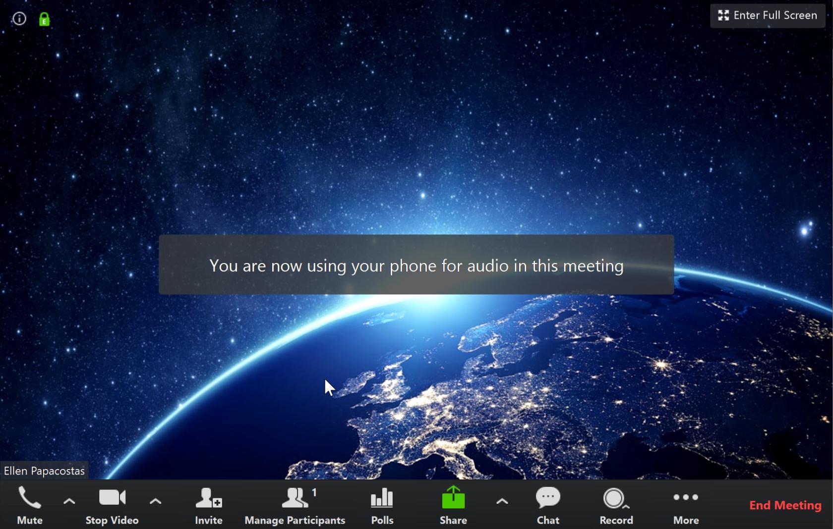Screen dimensions: 833x529
Task: Start recording with Record
Action: point(616,505)
